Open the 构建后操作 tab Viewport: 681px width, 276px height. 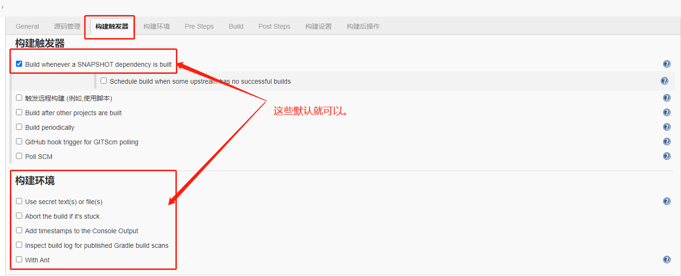363,26
